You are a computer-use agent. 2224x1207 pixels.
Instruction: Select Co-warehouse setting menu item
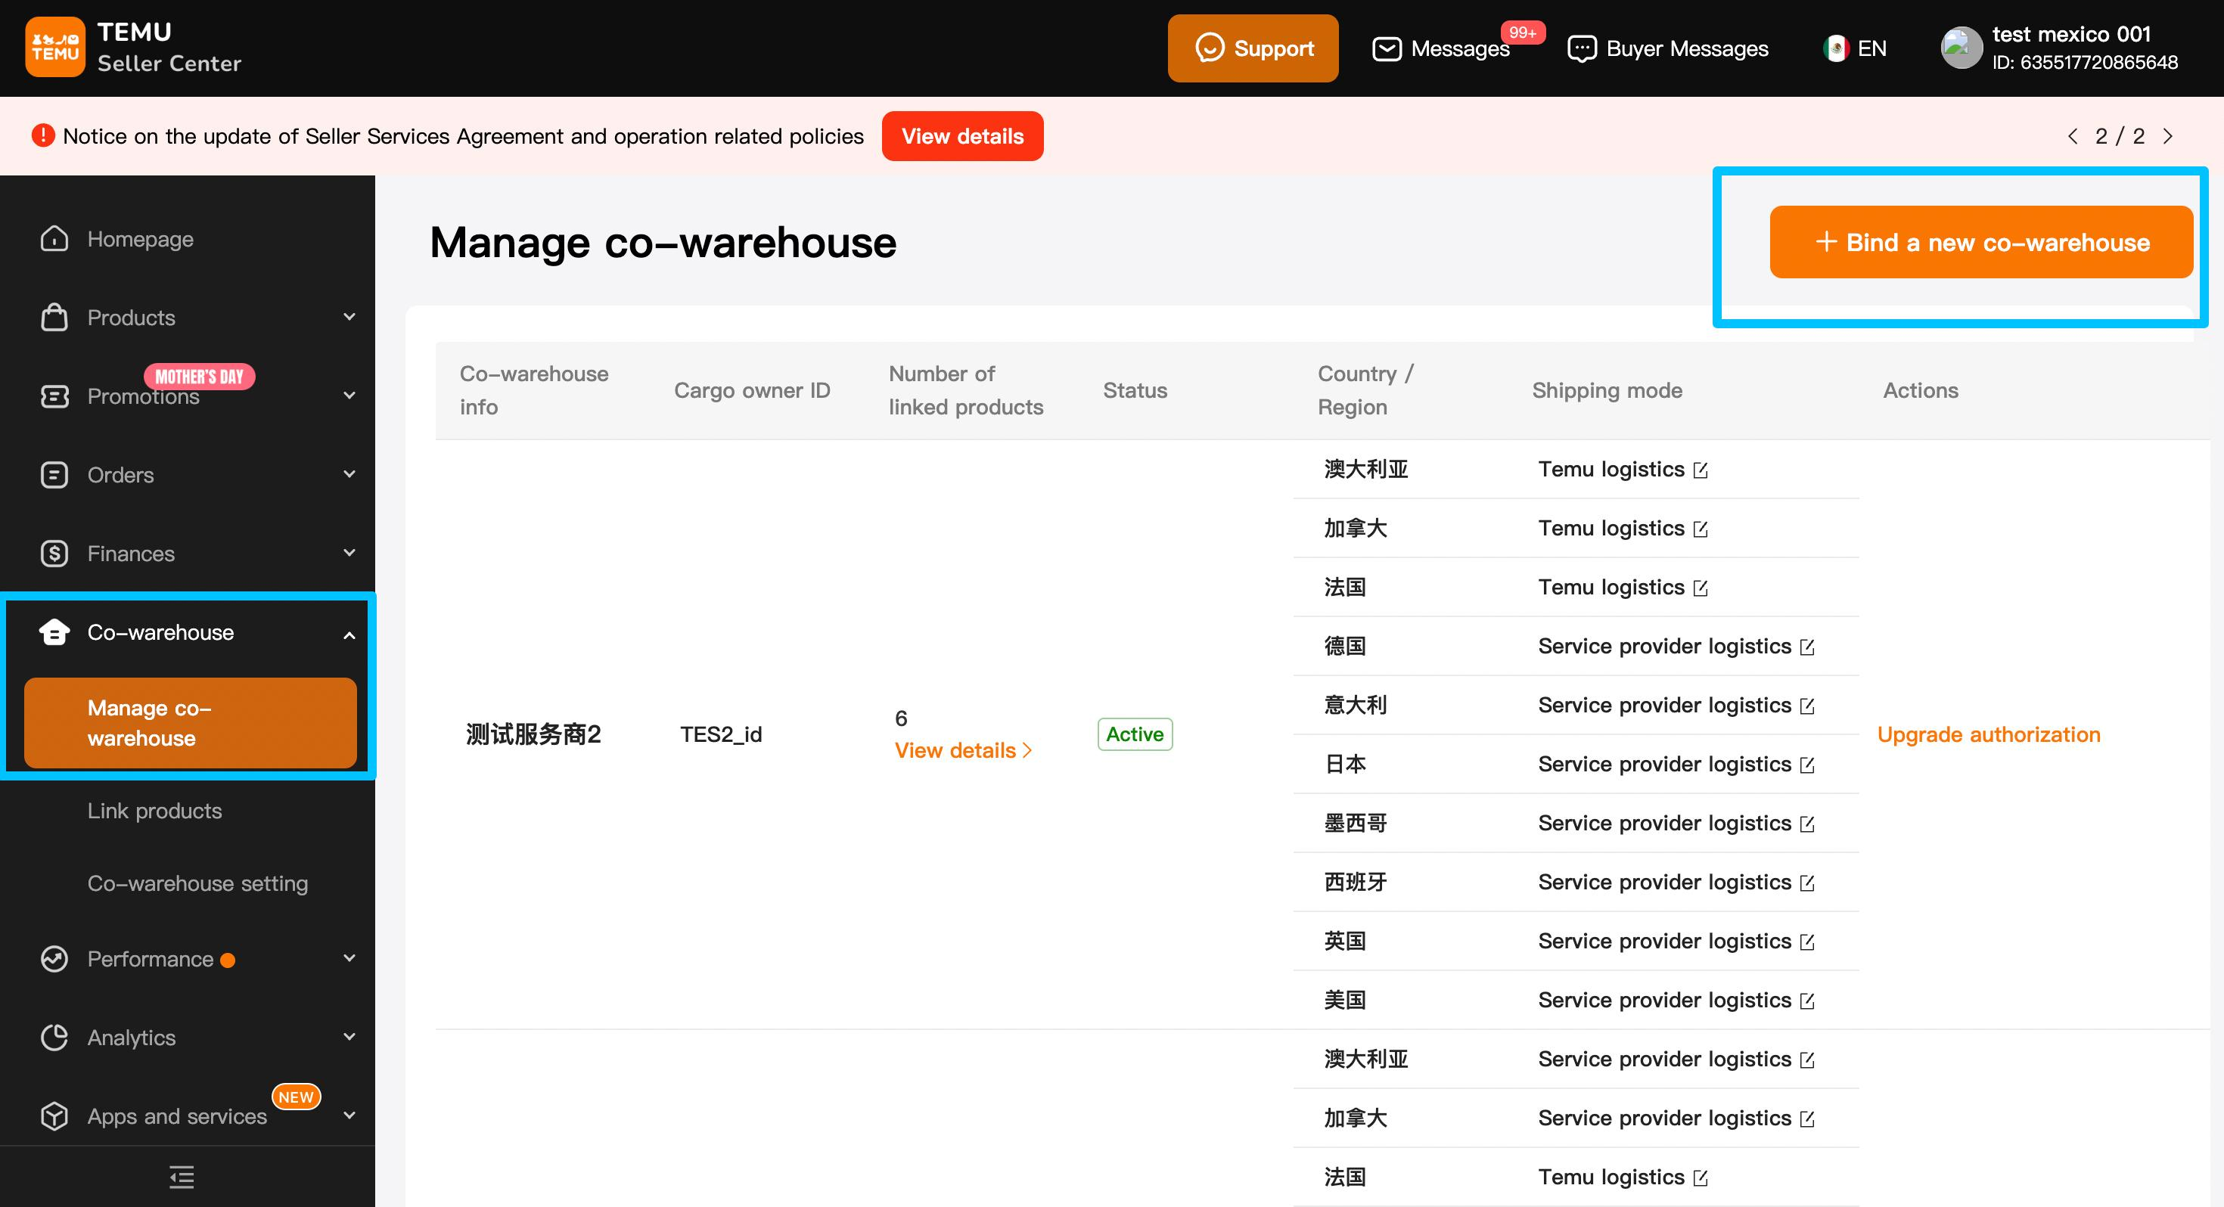pos(197,883)
